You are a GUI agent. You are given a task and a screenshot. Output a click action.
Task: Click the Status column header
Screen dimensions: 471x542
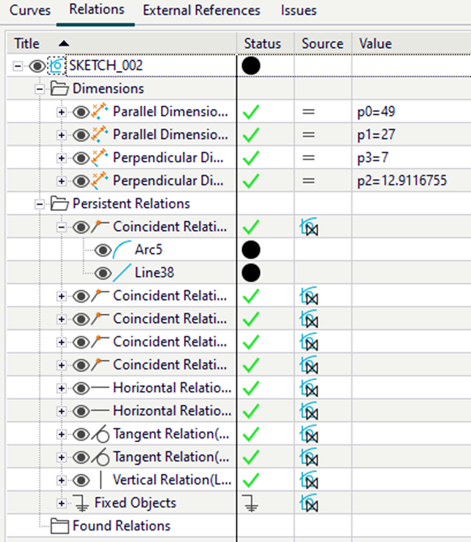pyautogui.click(x=262, y=44)
